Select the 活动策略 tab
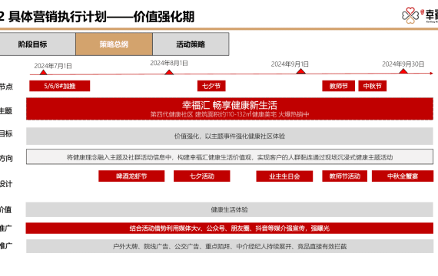Image resolution: width=438 pixels, height=276 pixels. point(191,44)
